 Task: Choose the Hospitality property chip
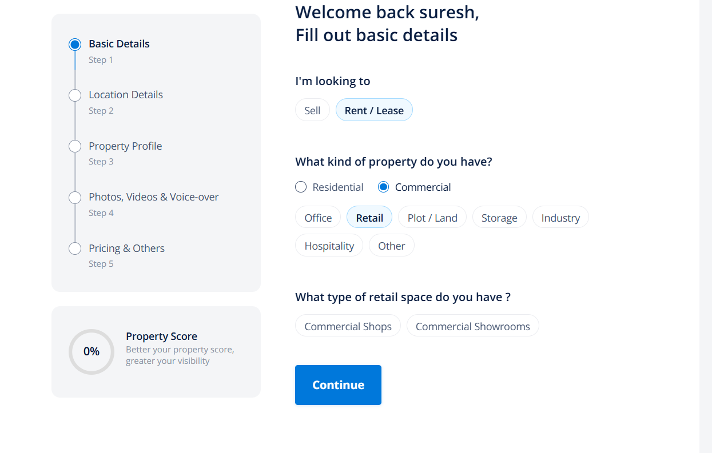click(x=329, y=246)
